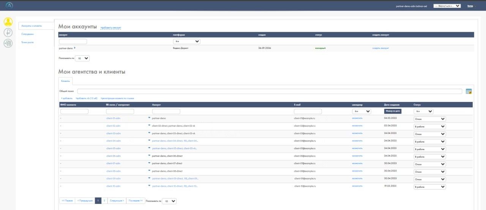Click 'Последняя >>' pagination button
This screenshot has height=210, width=486.
(x=136, y=201)
